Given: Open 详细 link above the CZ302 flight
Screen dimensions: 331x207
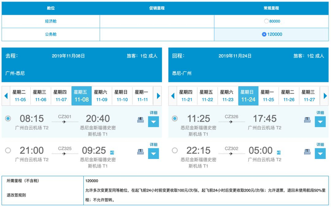Looking at the screenshot, I should point(320,144).
